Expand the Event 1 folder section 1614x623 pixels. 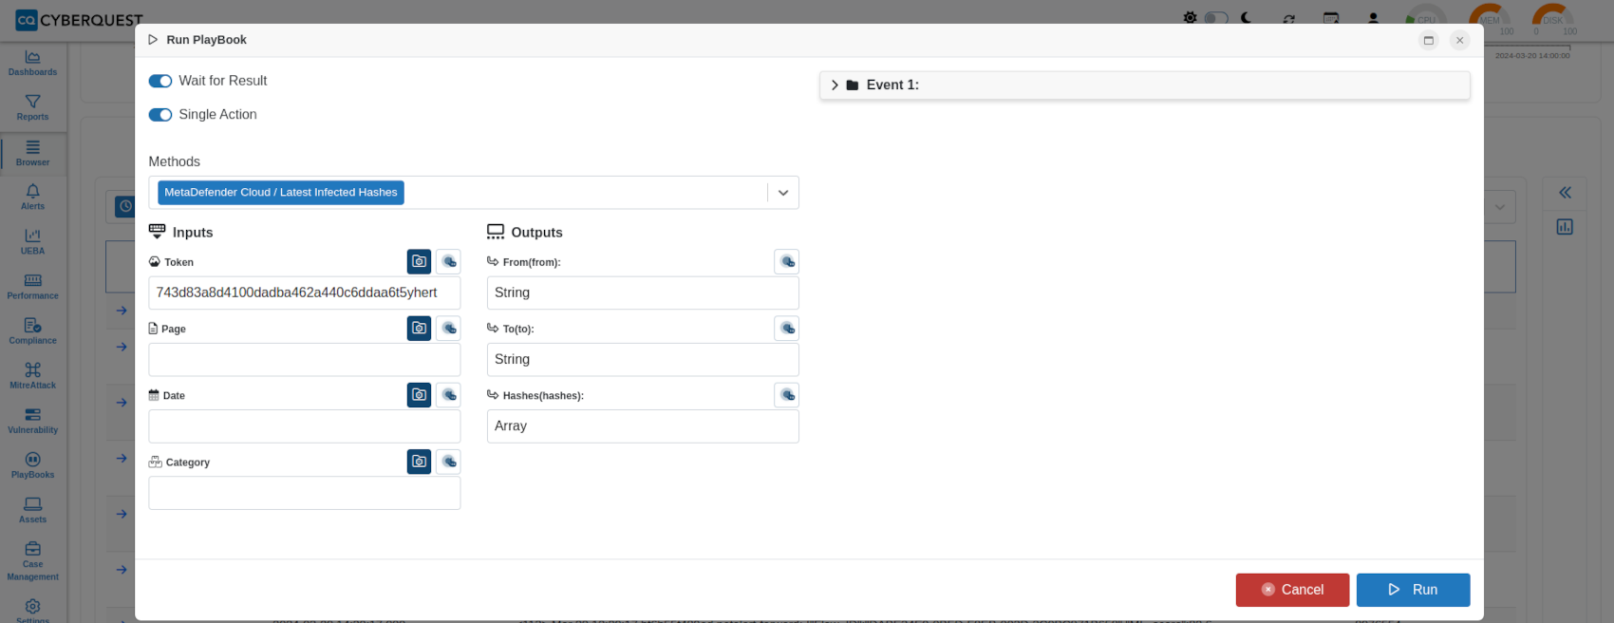click(1144, 85)
